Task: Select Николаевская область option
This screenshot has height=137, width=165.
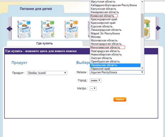Action: [x=115, y=47]
